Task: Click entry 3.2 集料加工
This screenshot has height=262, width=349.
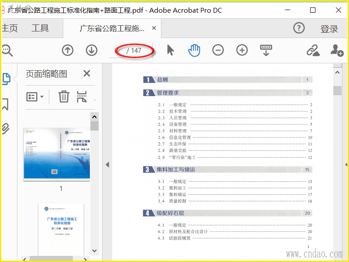Action: point(235,188)
